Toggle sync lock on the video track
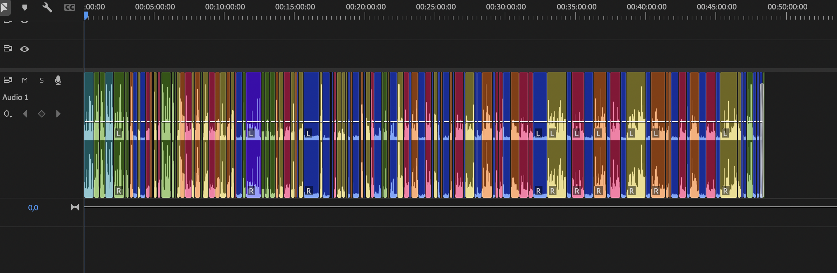This screenshot has width=837, height=273. [8, 49]
